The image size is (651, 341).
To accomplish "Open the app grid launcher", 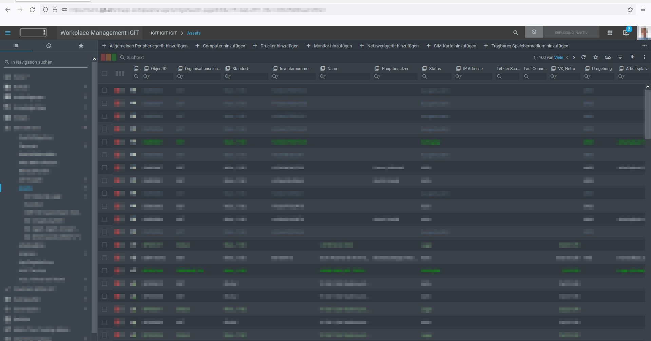I will point(610,33).
